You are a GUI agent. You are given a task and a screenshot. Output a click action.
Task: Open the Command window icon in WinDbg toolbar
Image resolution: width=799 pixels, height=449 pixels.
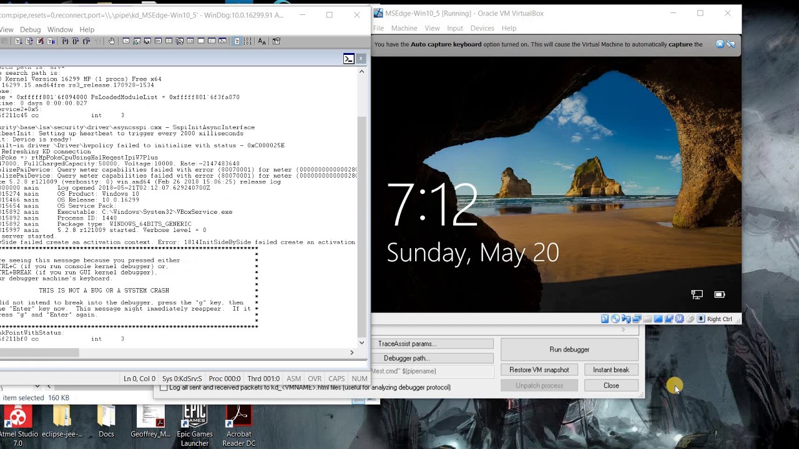[127, 41]
